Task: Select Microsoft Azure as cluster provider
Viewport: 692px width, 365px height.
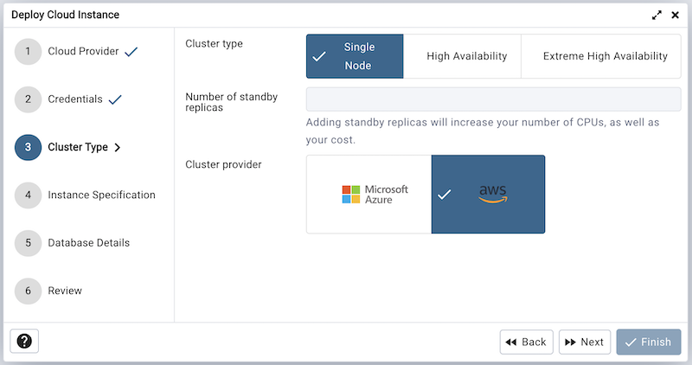Action: click(x=369, y=195)
